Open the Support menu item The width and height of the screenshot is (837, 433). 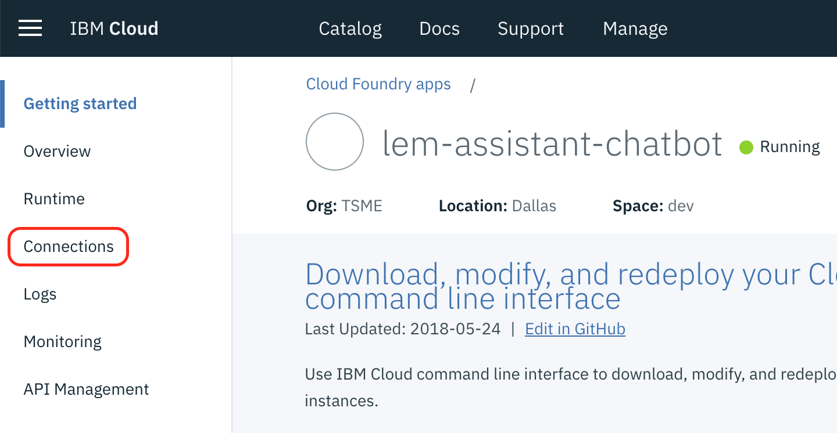click(x=531, y=29)
